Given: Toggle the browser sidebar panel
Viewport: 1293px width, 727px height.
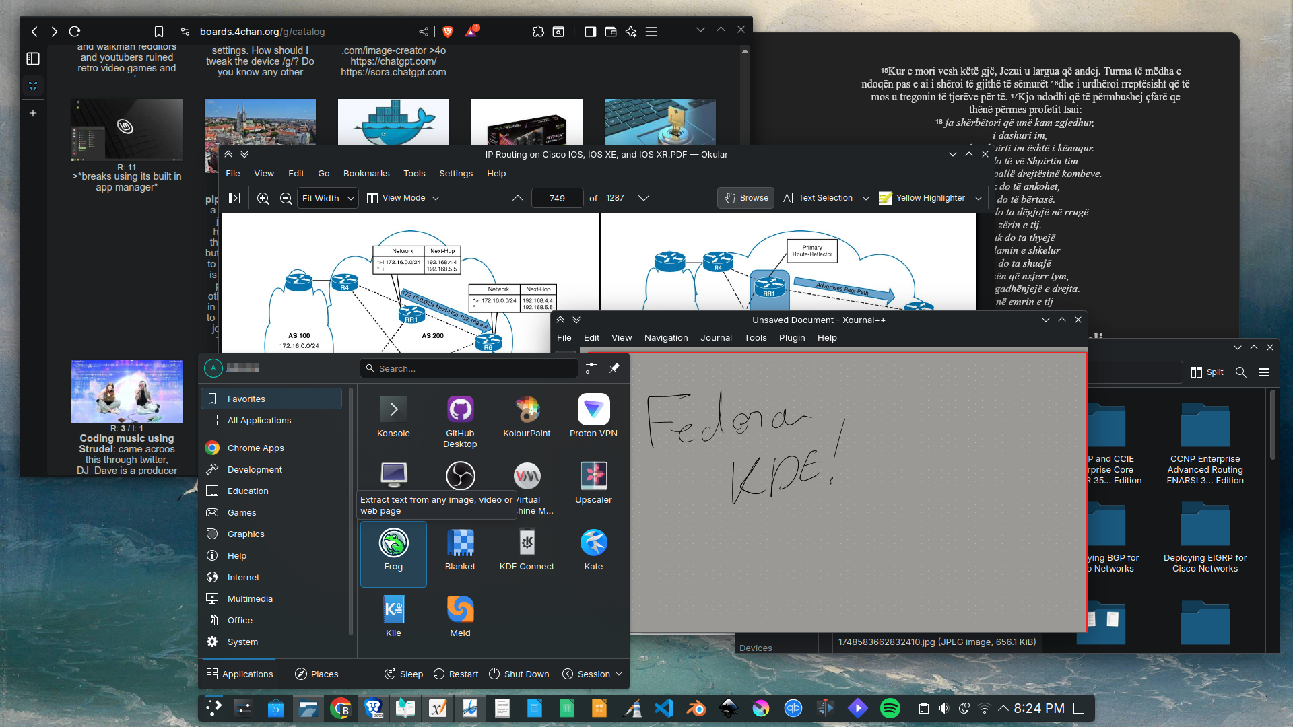Looking at the screenshot, I should tap(591, 32).
